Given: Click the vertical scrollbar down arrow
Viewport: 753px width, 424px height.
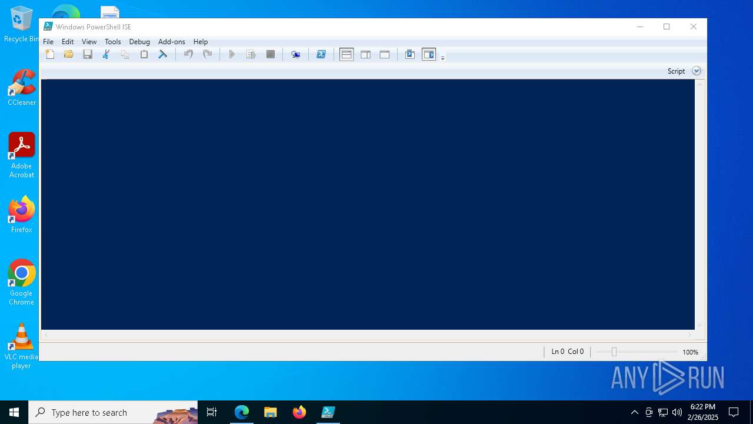Looking at the screenshot, I should 700,325.
